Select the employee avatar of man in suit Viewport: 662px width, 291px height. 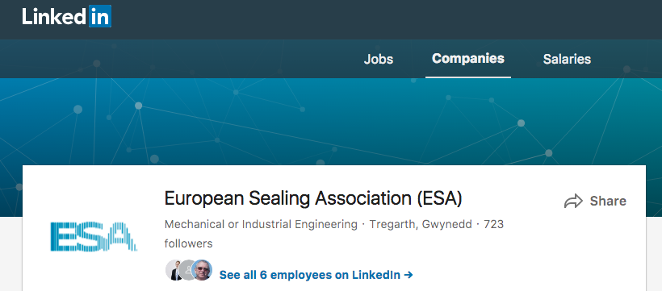tap(174, 270)
